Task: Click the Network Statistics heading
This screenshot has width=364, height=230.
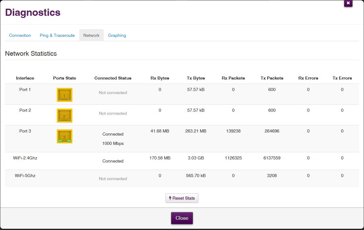Action: tap(31, 54)
